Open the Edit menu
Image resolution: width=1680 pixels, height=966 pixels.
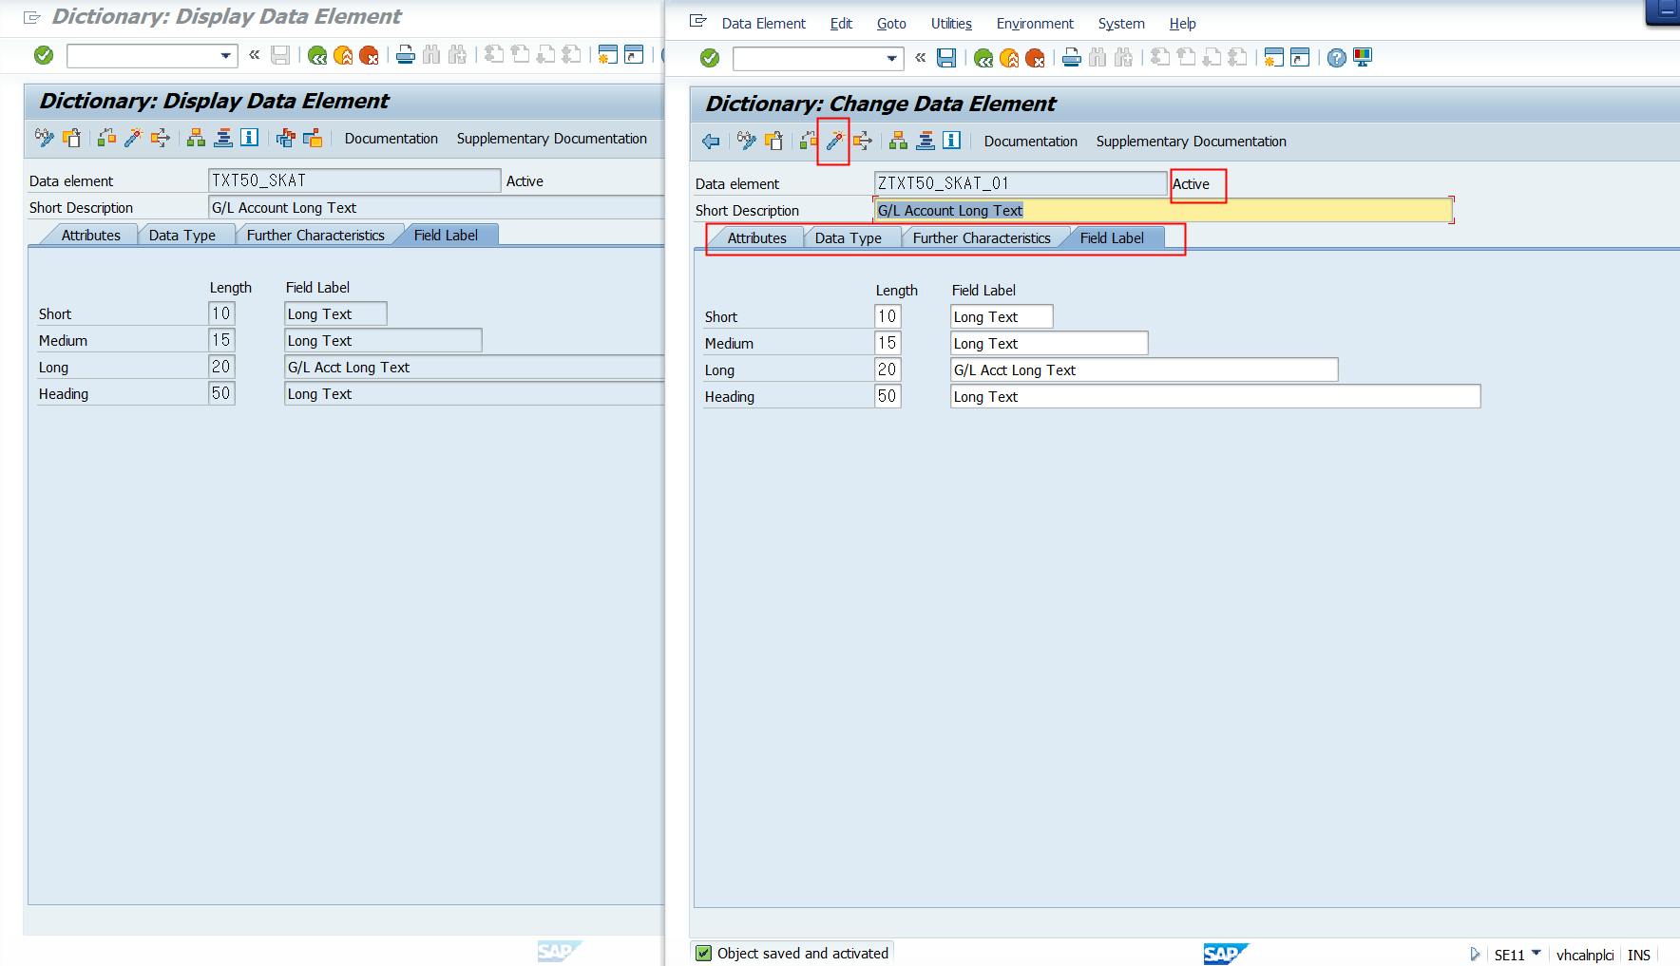point(841,24)
